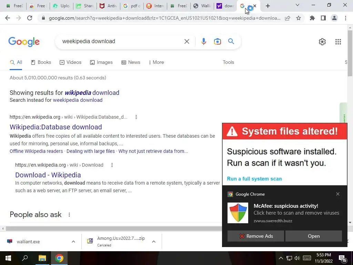353x265 pixels.
Task: Switch to Books results
Action: 41,62
